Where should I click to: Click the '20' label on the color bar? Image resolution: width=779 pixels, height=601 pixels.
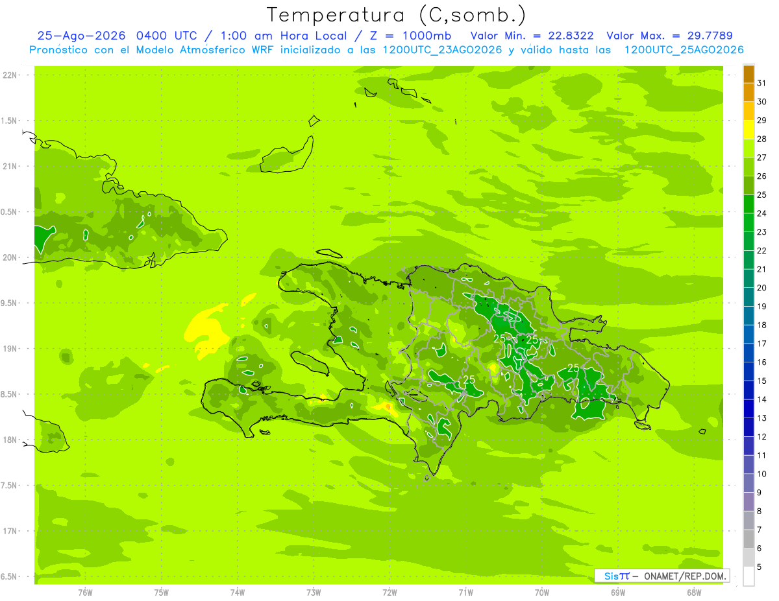point(762,288)
